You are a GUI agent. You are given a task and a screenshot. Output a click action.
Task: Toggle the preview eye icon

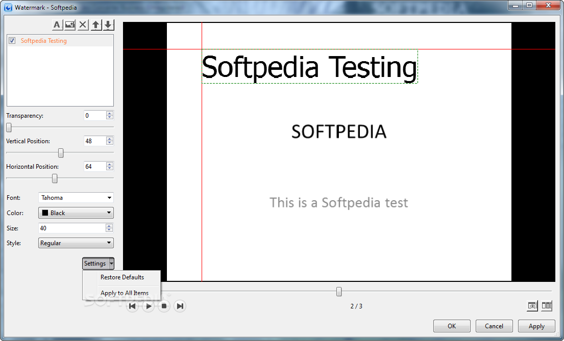(532, 306)
